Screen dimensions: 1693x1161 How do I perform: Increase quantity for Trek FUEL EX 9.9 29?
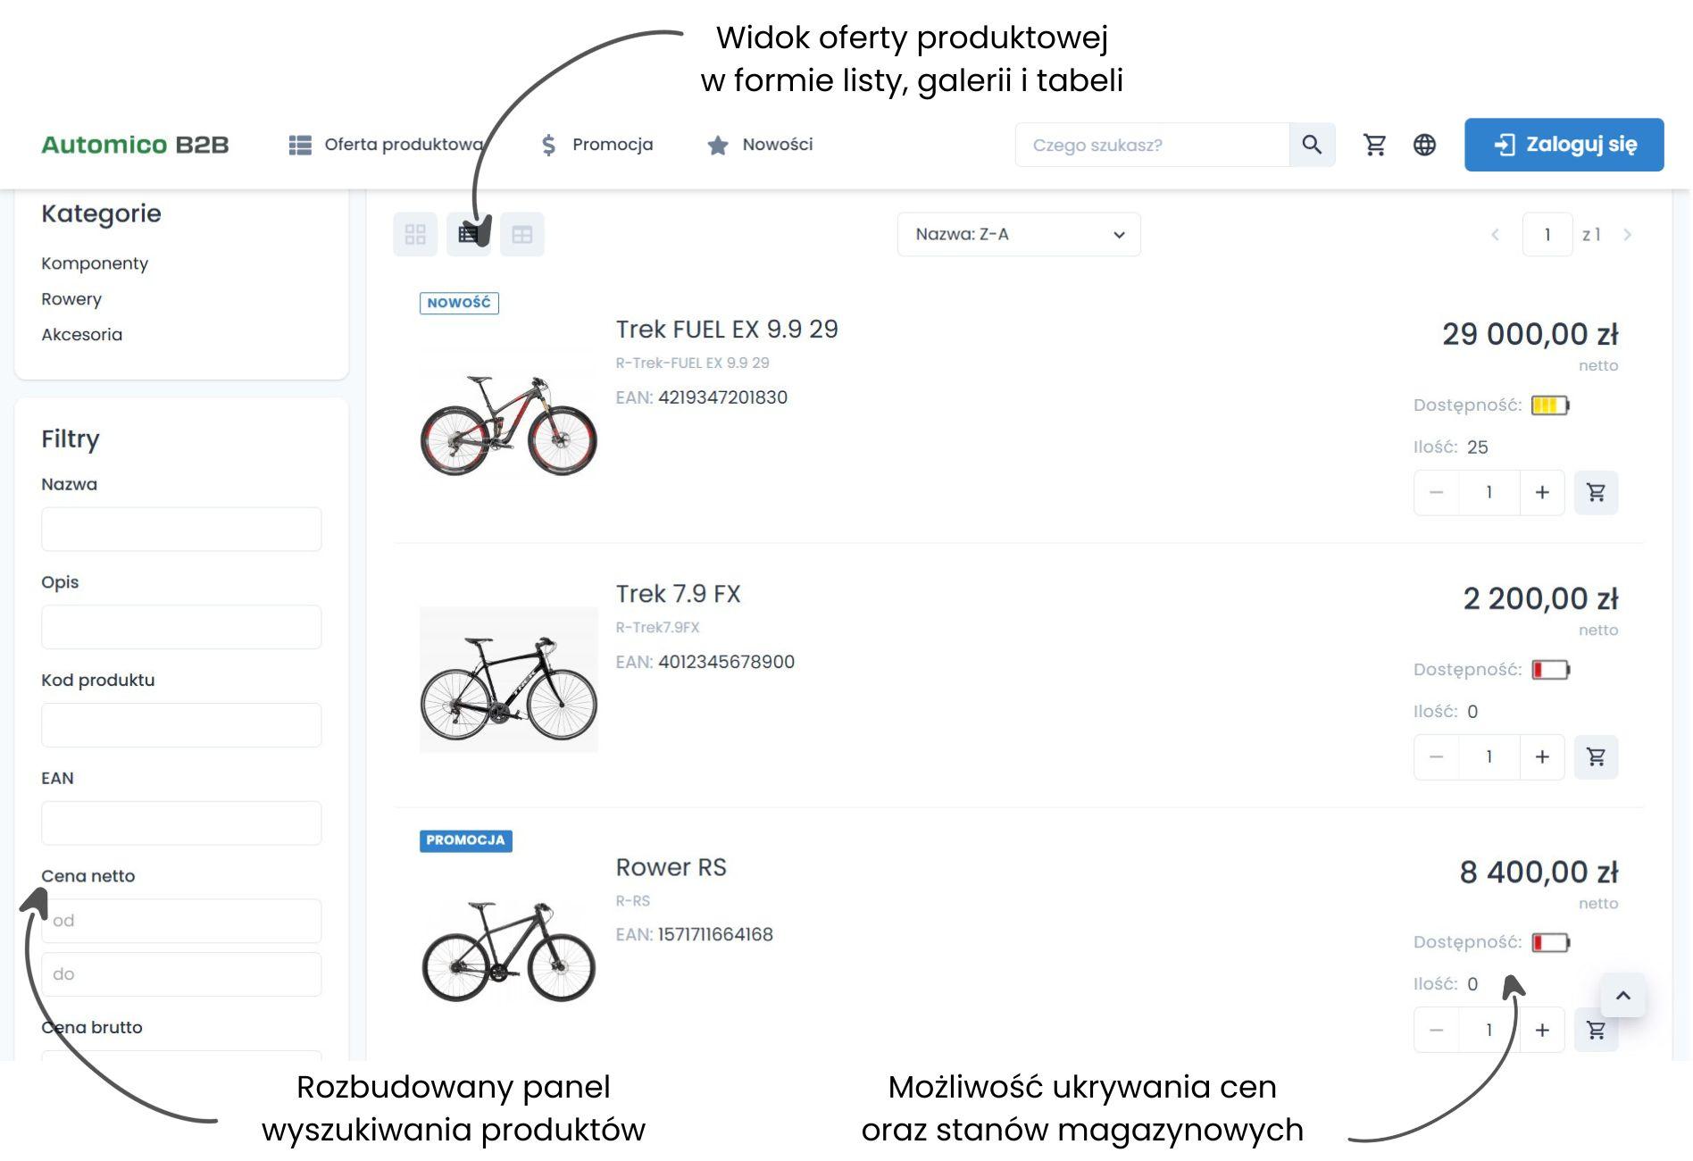[1542, 492]
